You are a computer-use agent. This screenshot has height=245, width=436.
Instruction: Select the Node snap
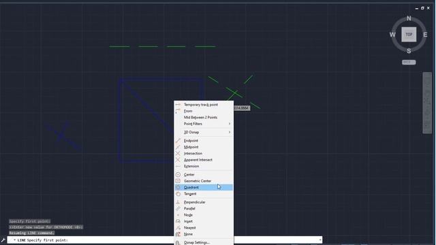[204, 215]
